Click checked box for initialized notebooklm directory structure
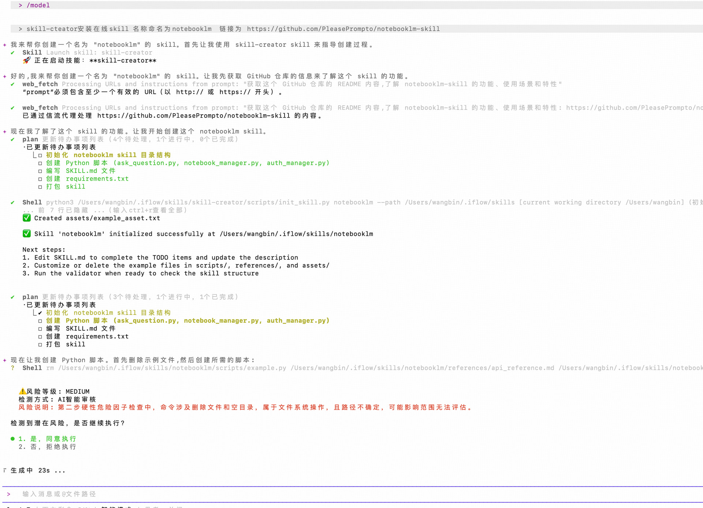Screen dimensions: 703x508 [40, 313]
